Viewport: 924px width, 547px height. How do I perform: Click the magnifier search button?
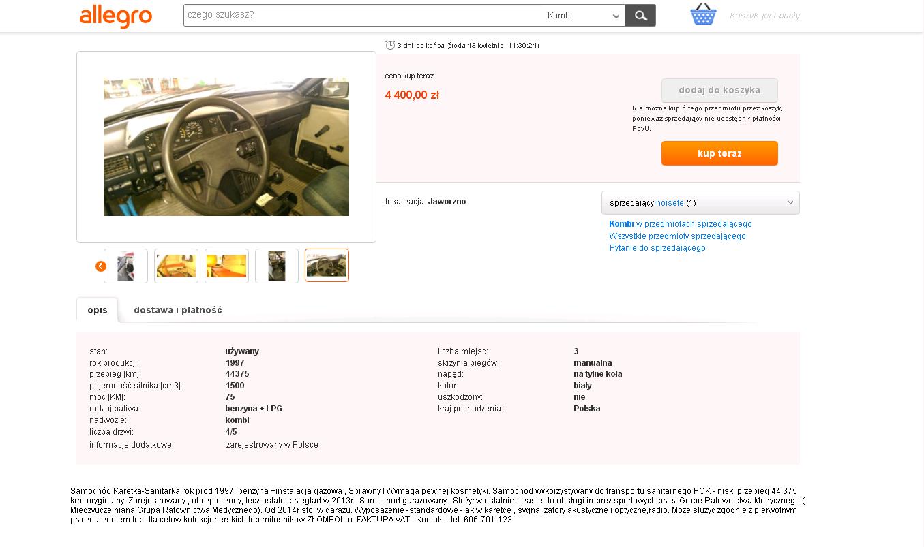coord(640,16)
